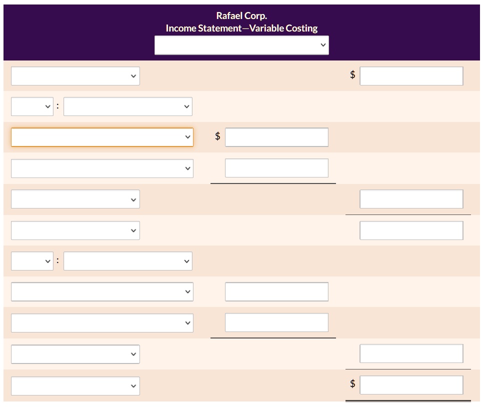Image resolution: width=485 pixels, height=407 pixels.
Task: Click the first dollar amount field in the right column
Action: [411, 76]
